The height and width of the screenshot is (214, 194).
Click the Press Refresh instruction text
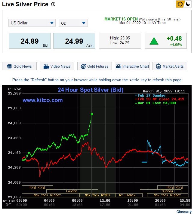coord(97,80)
